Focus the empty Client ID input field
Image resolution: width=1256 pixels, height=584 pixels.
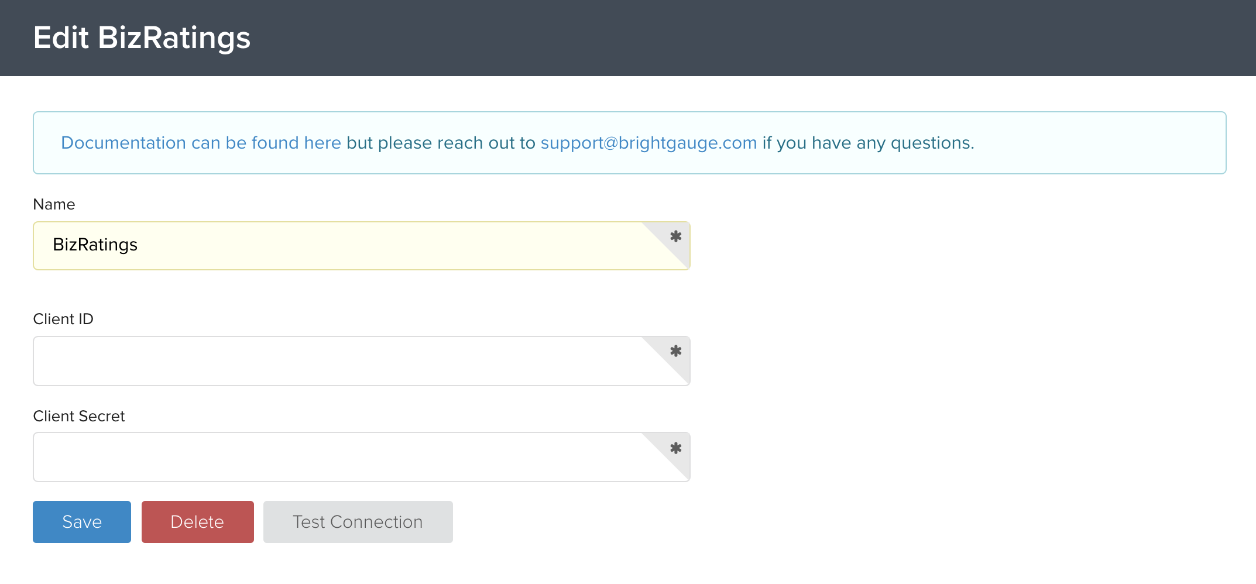tap(362, 361)
